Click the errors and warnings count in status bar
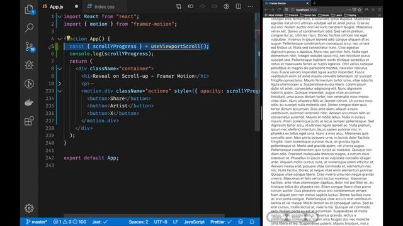Image resolution: width=403 pixels, height=226 pixels. coord(70,222)
